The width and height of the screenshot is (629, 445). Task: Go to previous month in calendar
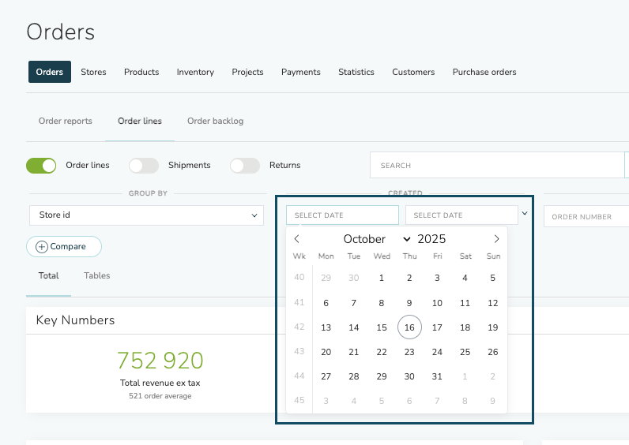[x=297, y=239]
